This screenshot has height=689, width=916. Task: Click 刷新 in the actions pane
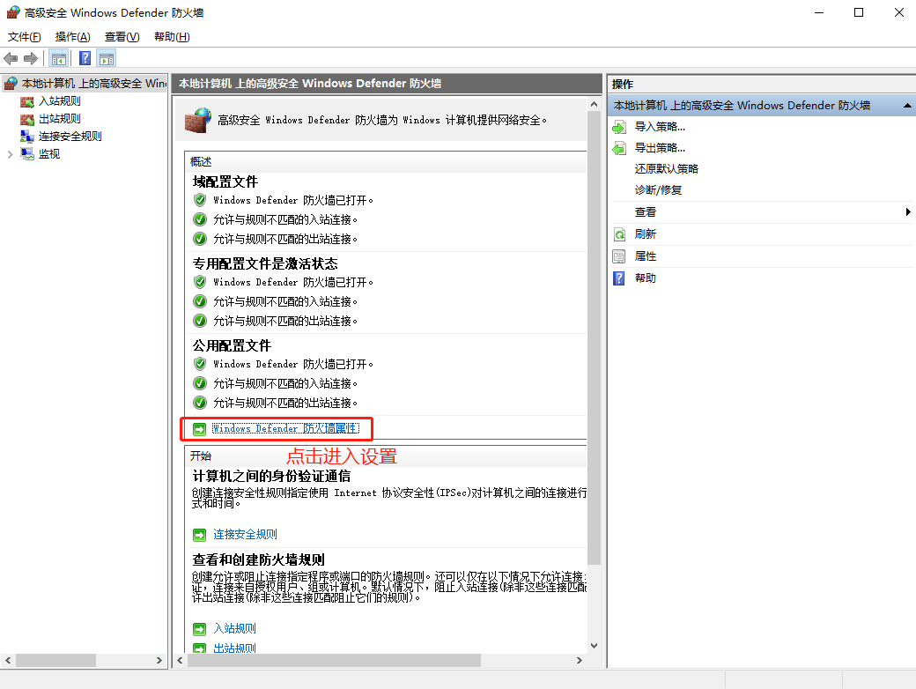646,234
